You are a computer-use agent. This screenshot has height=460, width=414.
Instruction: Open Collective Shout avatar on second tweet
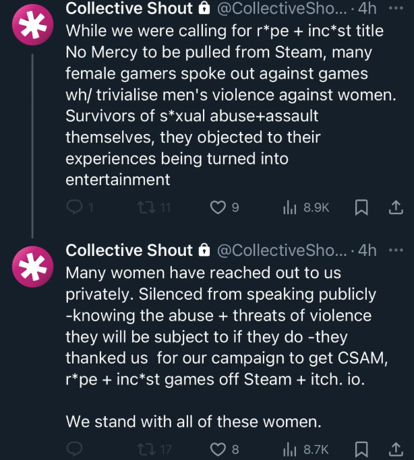31,268
